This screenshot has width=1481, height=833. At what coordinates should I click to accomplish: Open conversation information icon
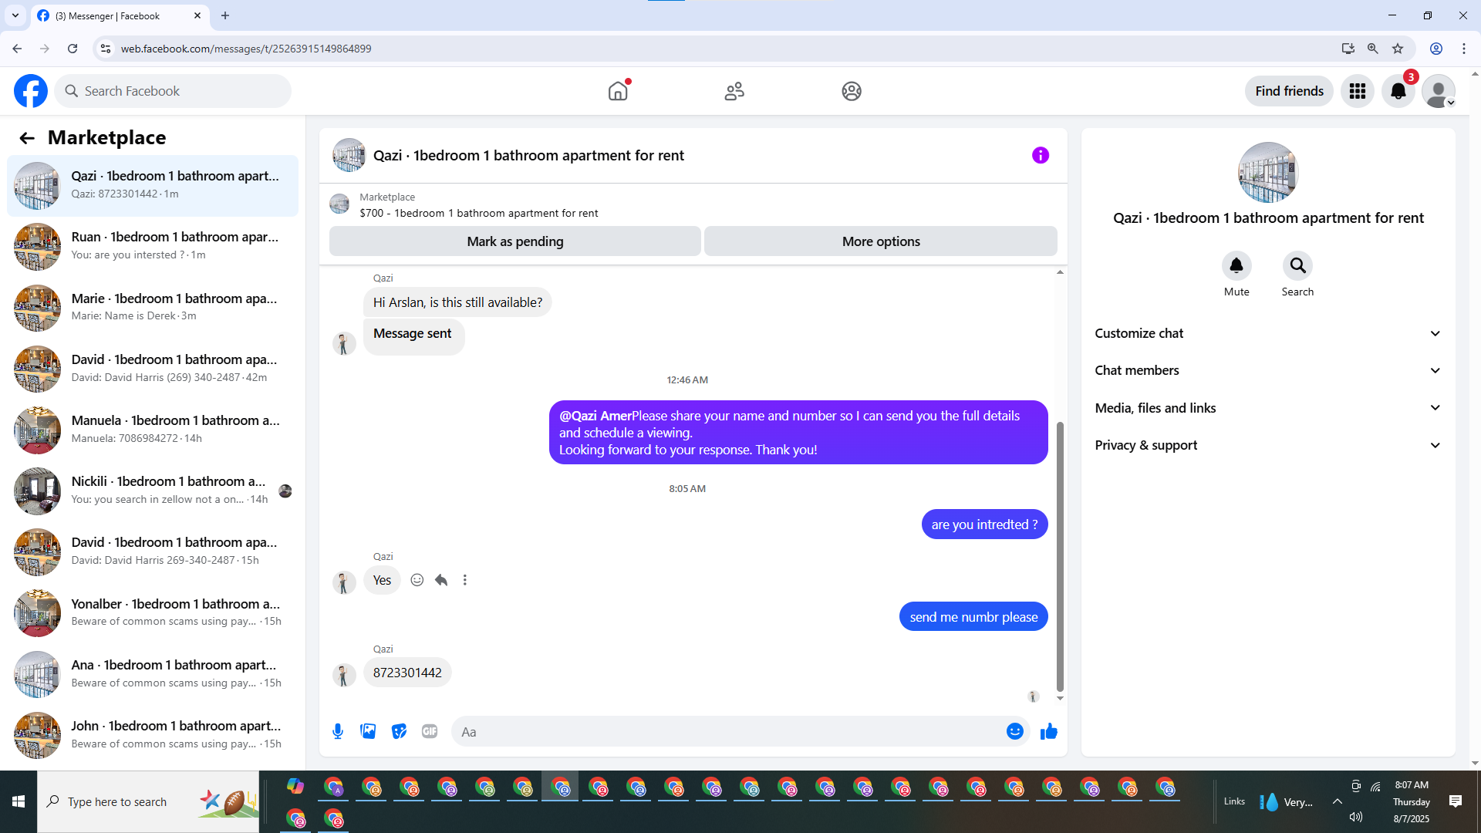[x=1041, y=155]
